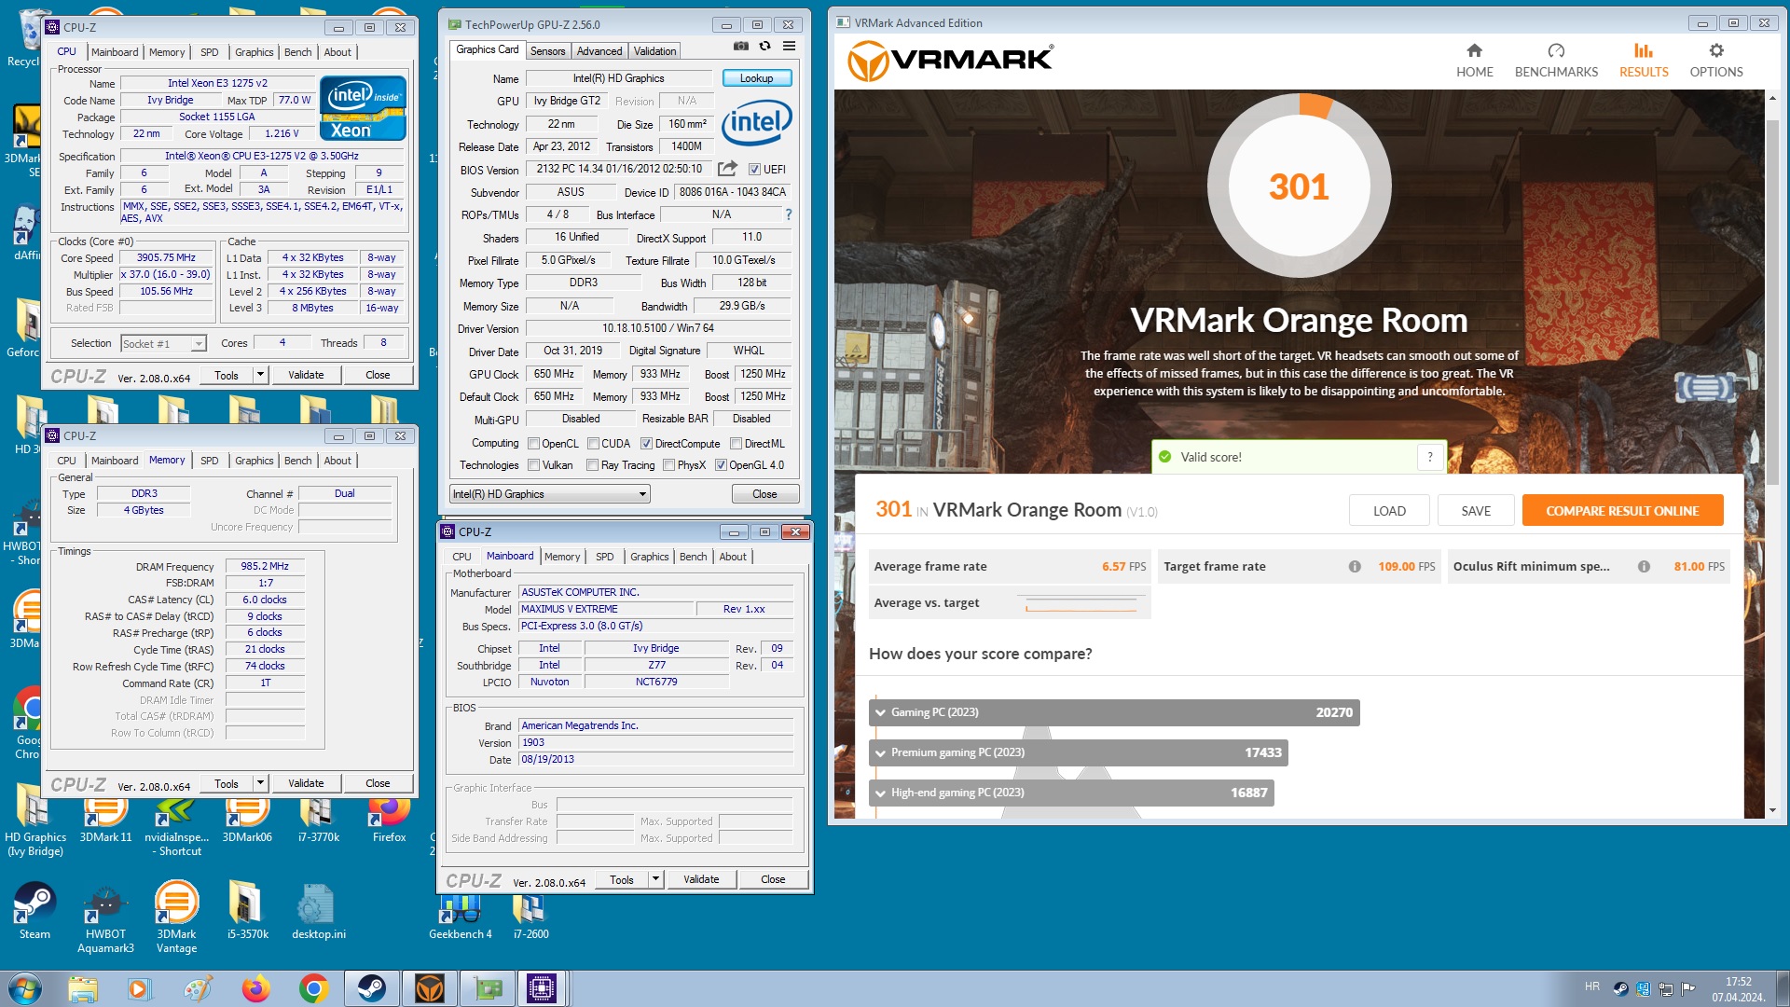Click Lookup button in GPU-Z

pyautogui.click(x=756, y=78)
